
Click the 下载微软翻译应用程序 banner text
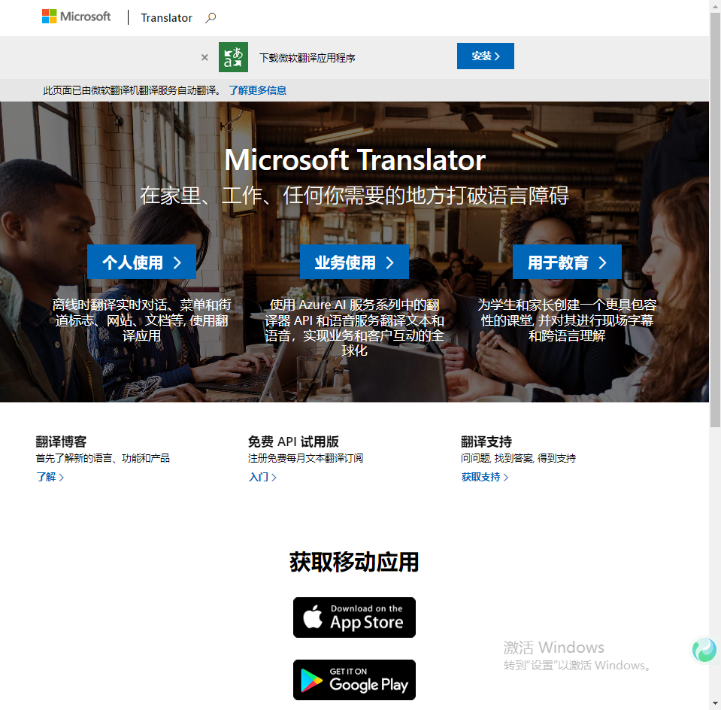pyautogui.click(x=307, y=58)
